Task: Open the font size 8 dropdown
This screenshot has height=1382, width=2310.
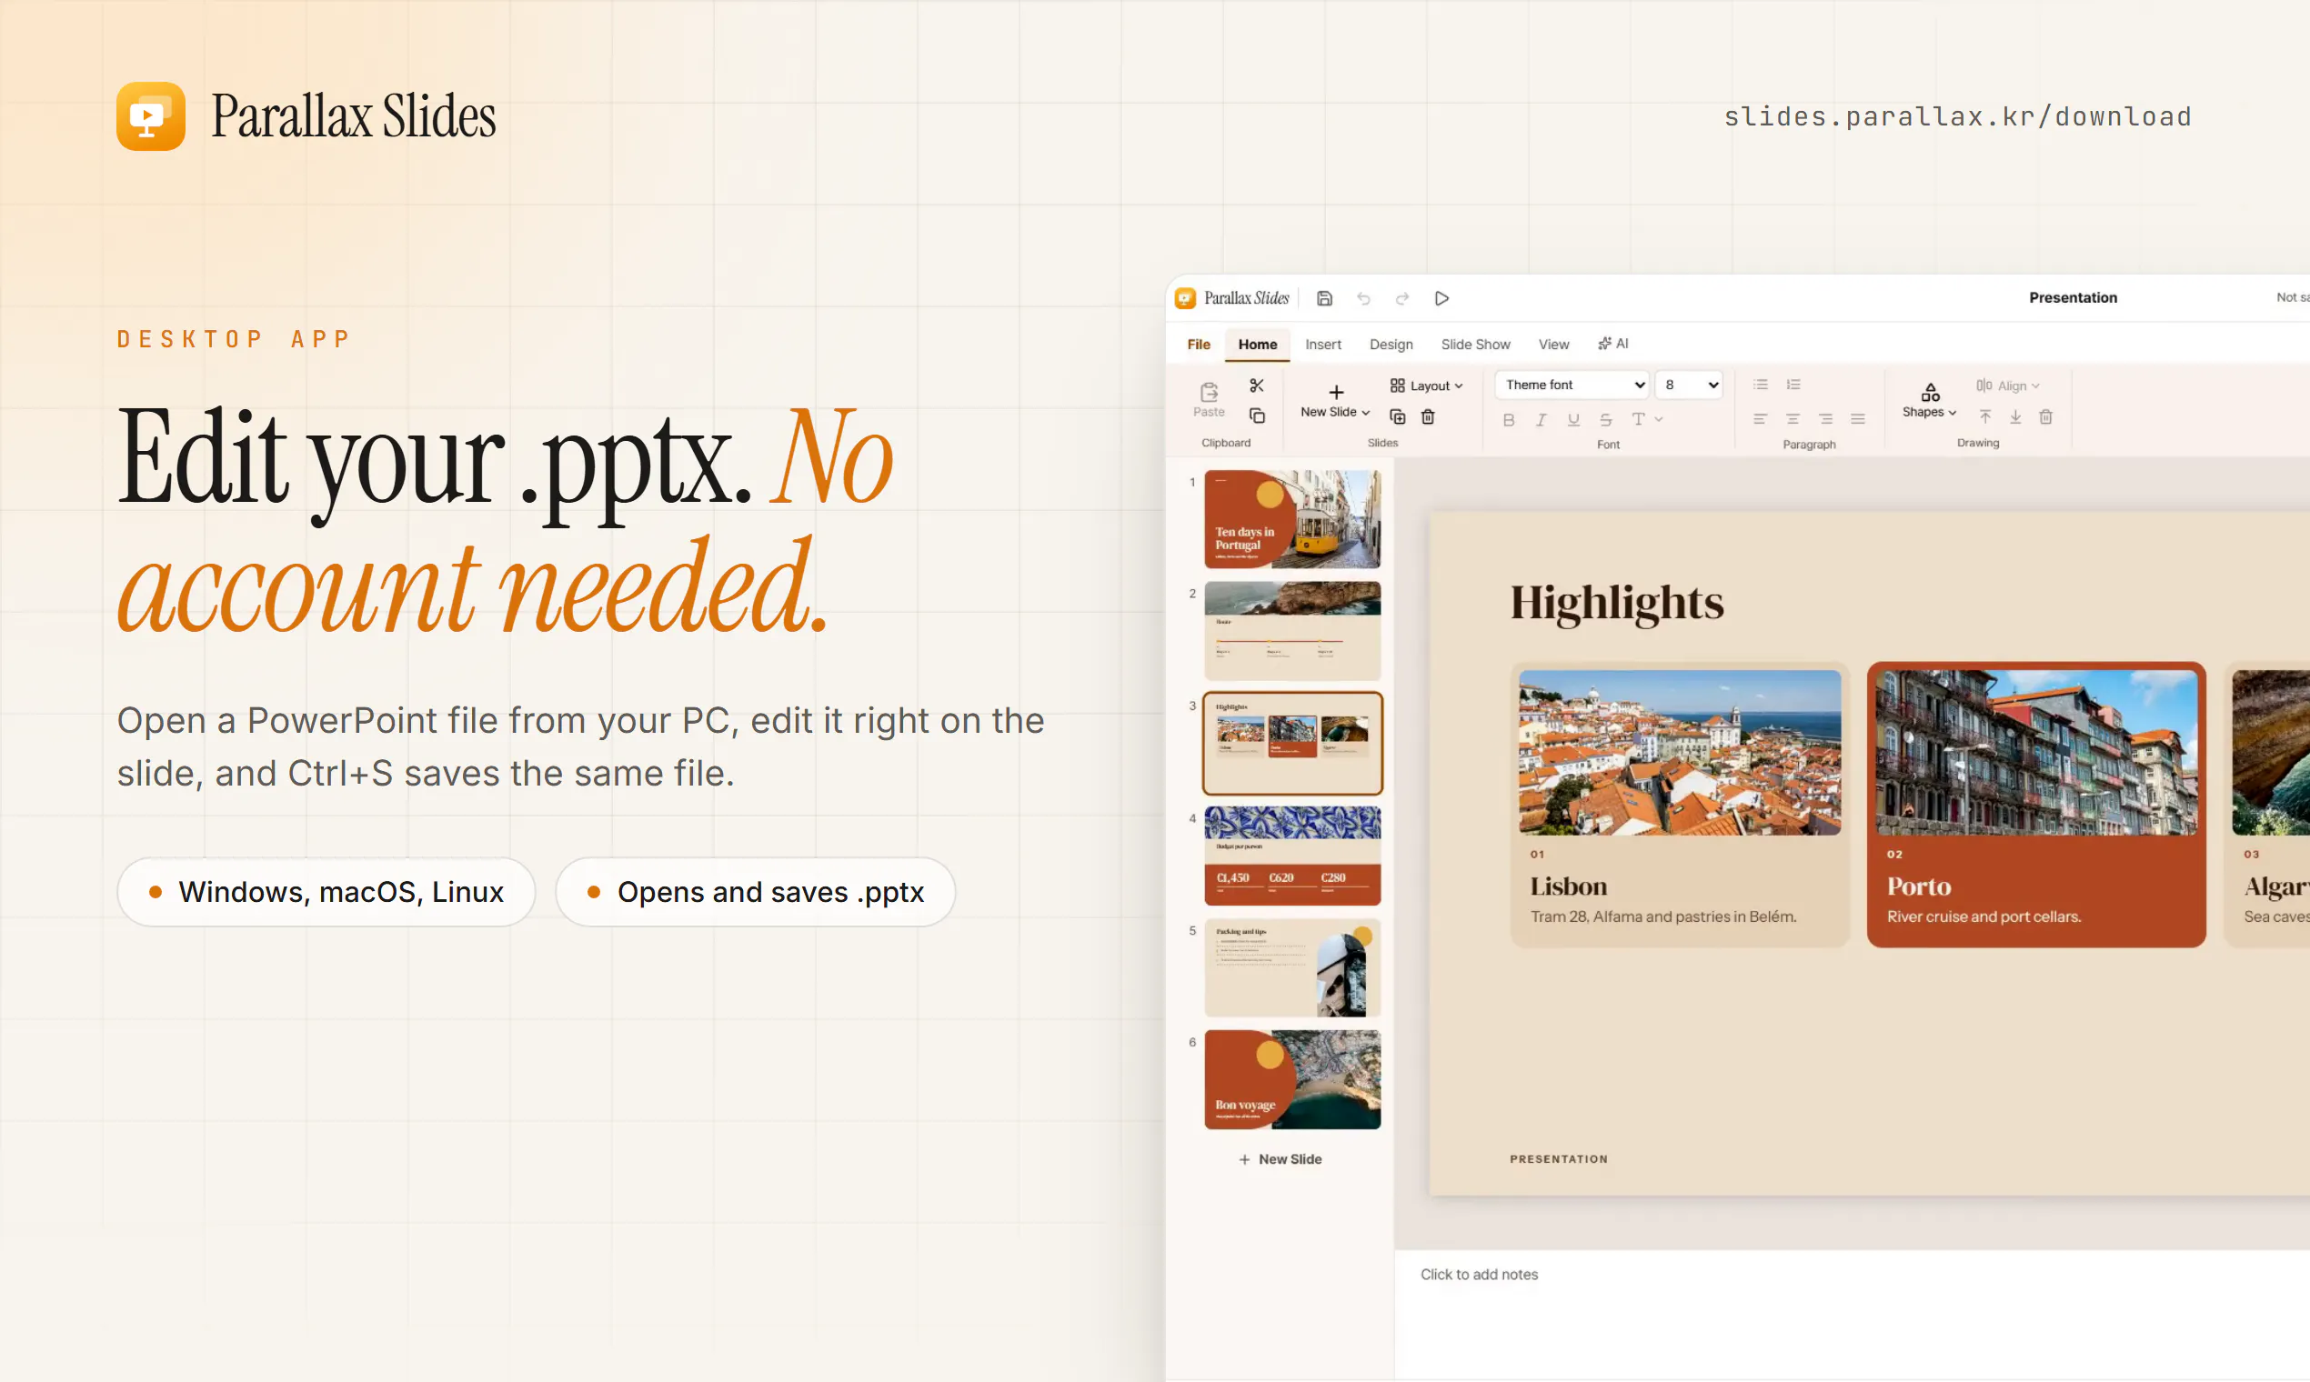Action: click(x=1689, y=385)
